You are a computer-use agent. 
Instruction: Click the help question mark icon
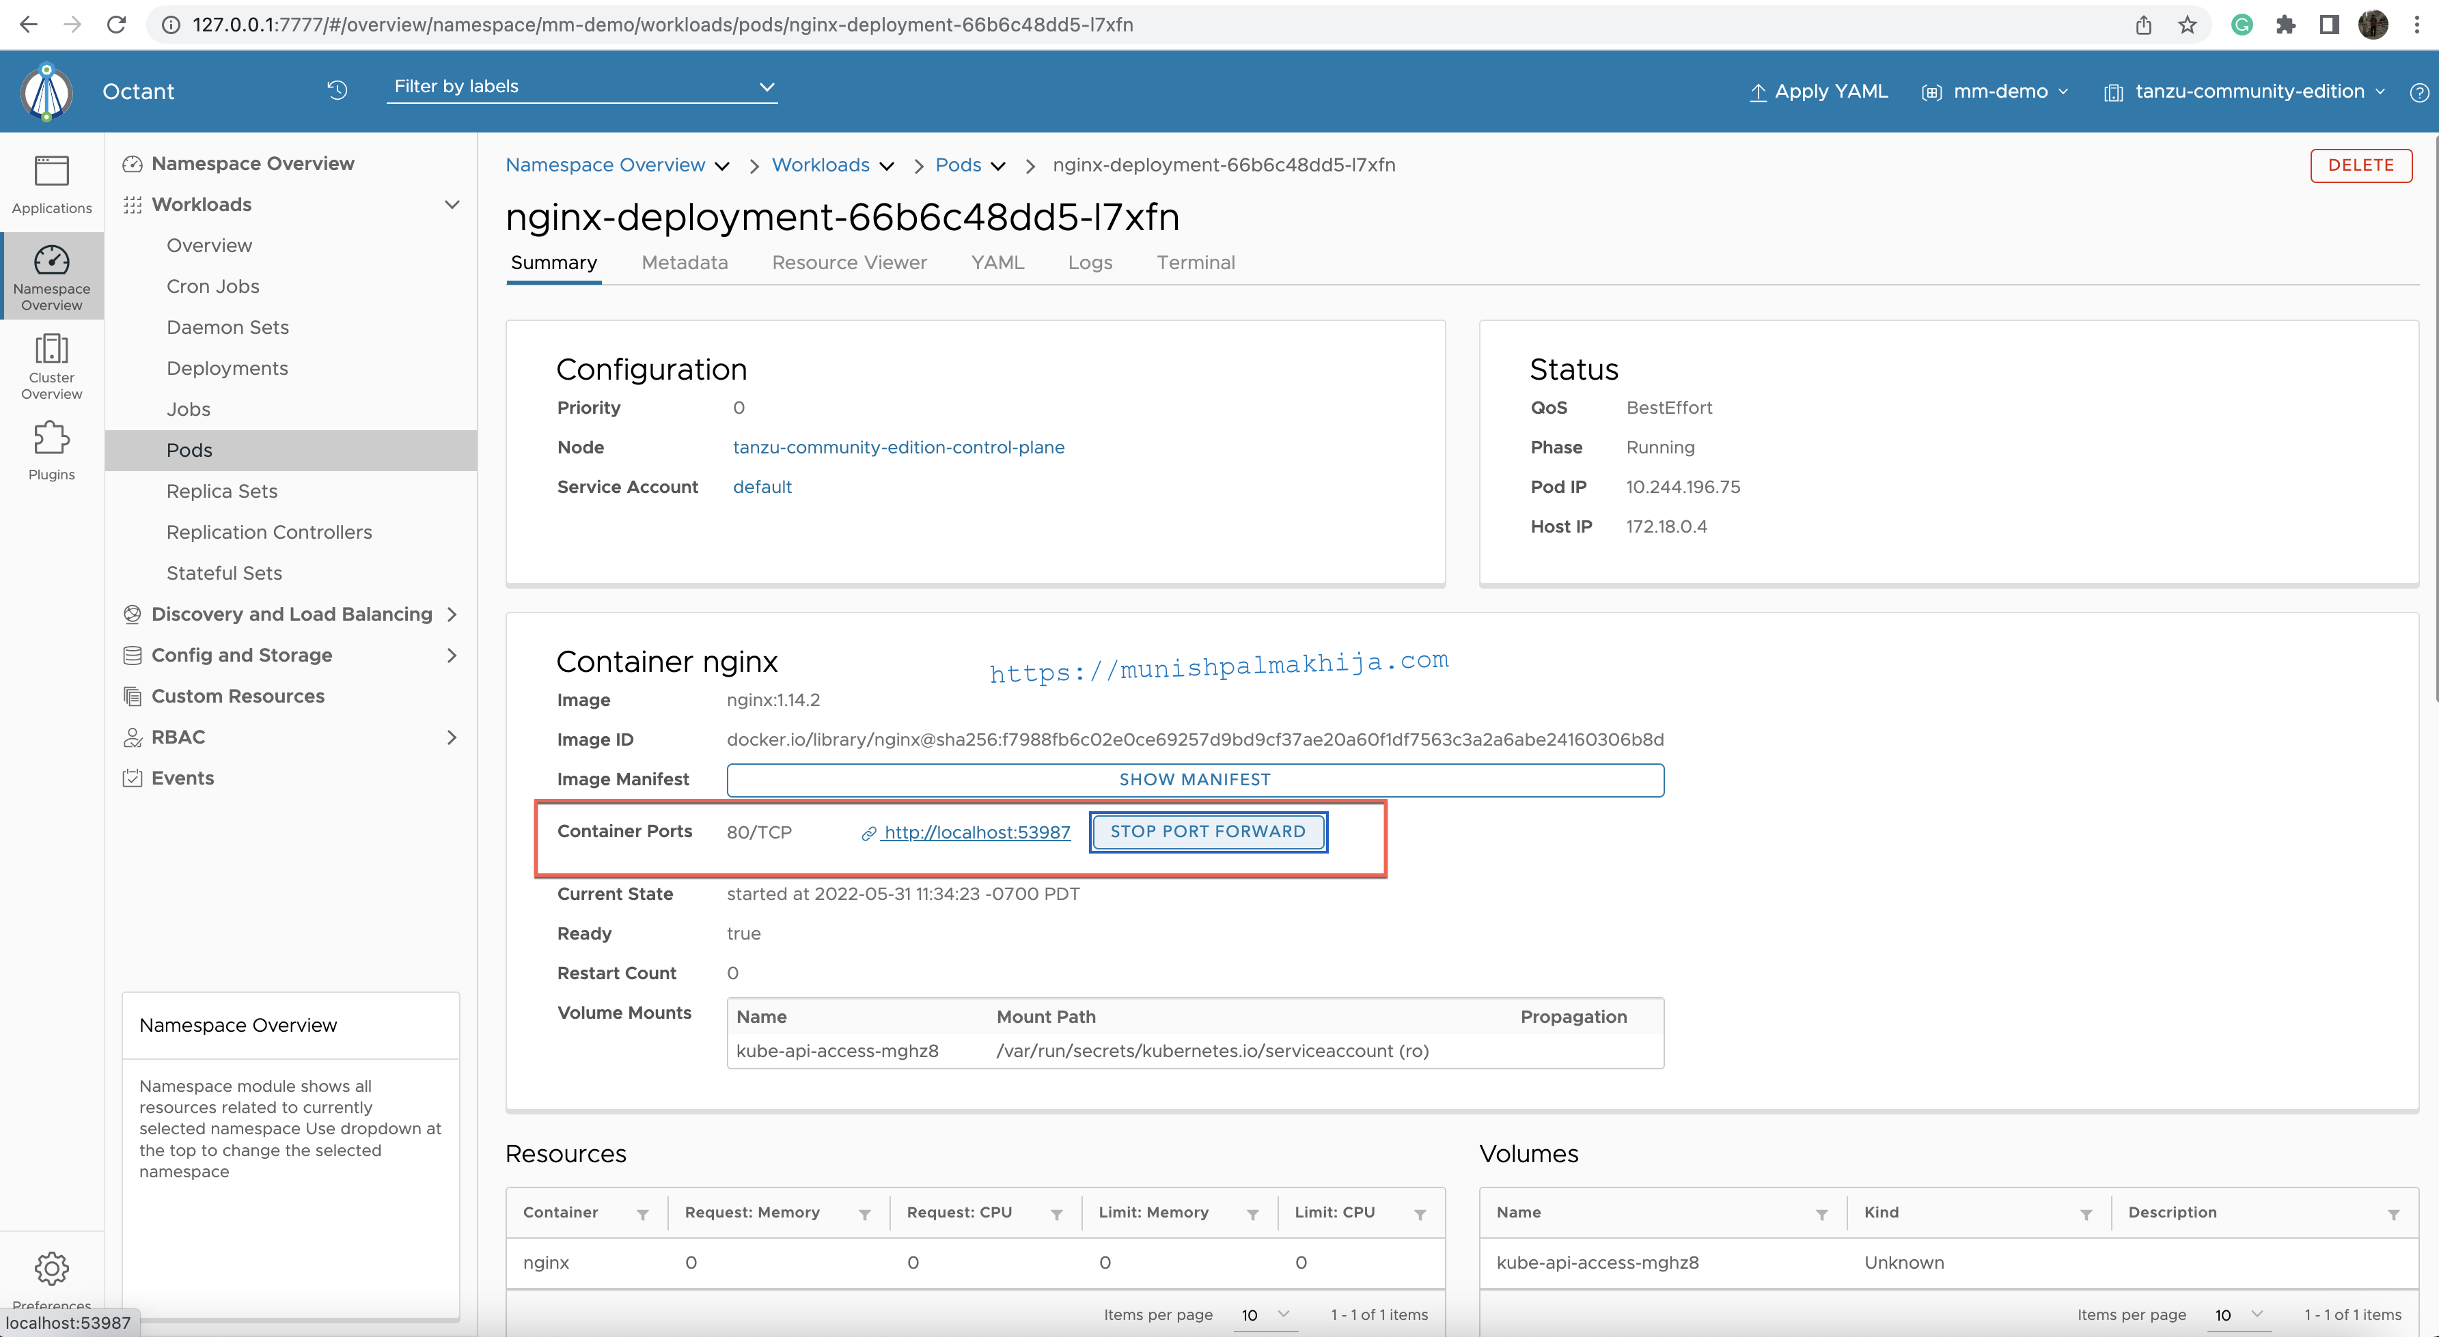click(x=2419, y=92)
